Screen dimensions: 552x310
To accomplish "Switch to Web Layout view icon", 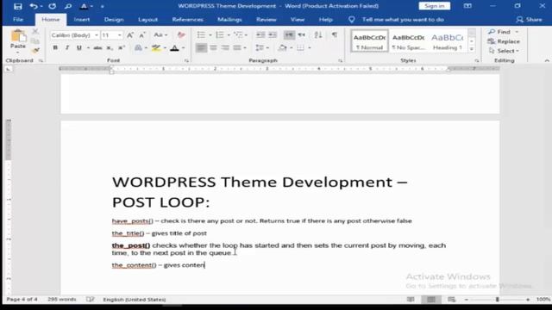I will pos(451,300).
